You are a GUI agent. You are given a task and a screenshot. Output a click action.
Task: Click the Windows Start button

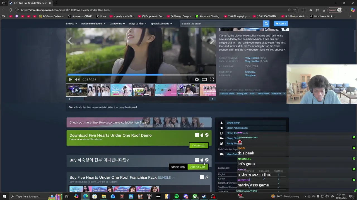[4, 196]
